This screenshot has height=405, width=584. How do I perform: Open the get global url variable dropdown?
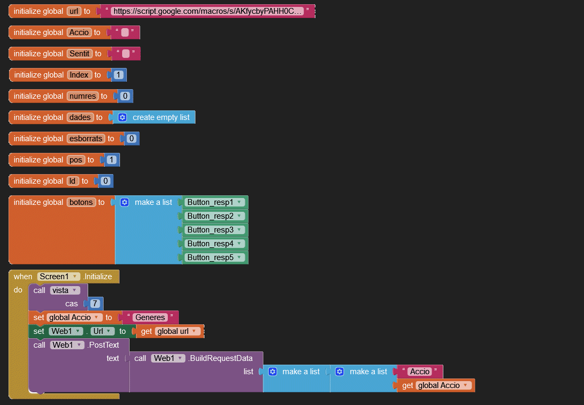pos(195,331)
